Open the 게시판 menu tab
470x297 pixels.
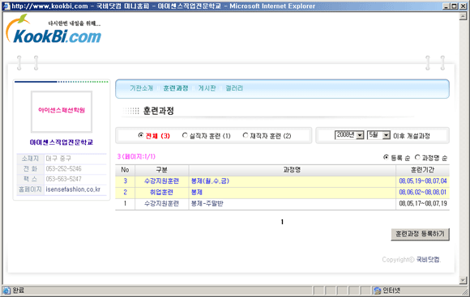pos(207,88)
